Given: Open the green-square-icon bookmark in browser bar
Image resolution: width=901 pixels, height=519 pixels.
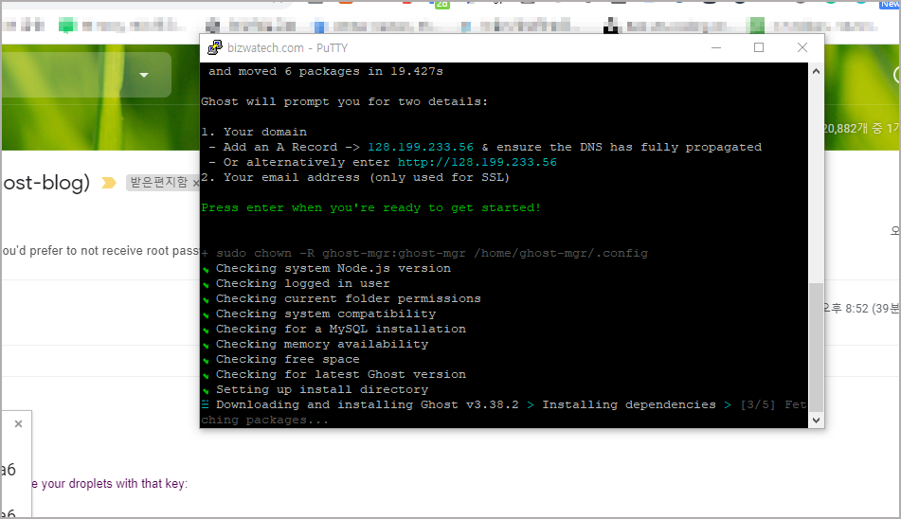Looking at the screenshot, I should tap(757, 26).
